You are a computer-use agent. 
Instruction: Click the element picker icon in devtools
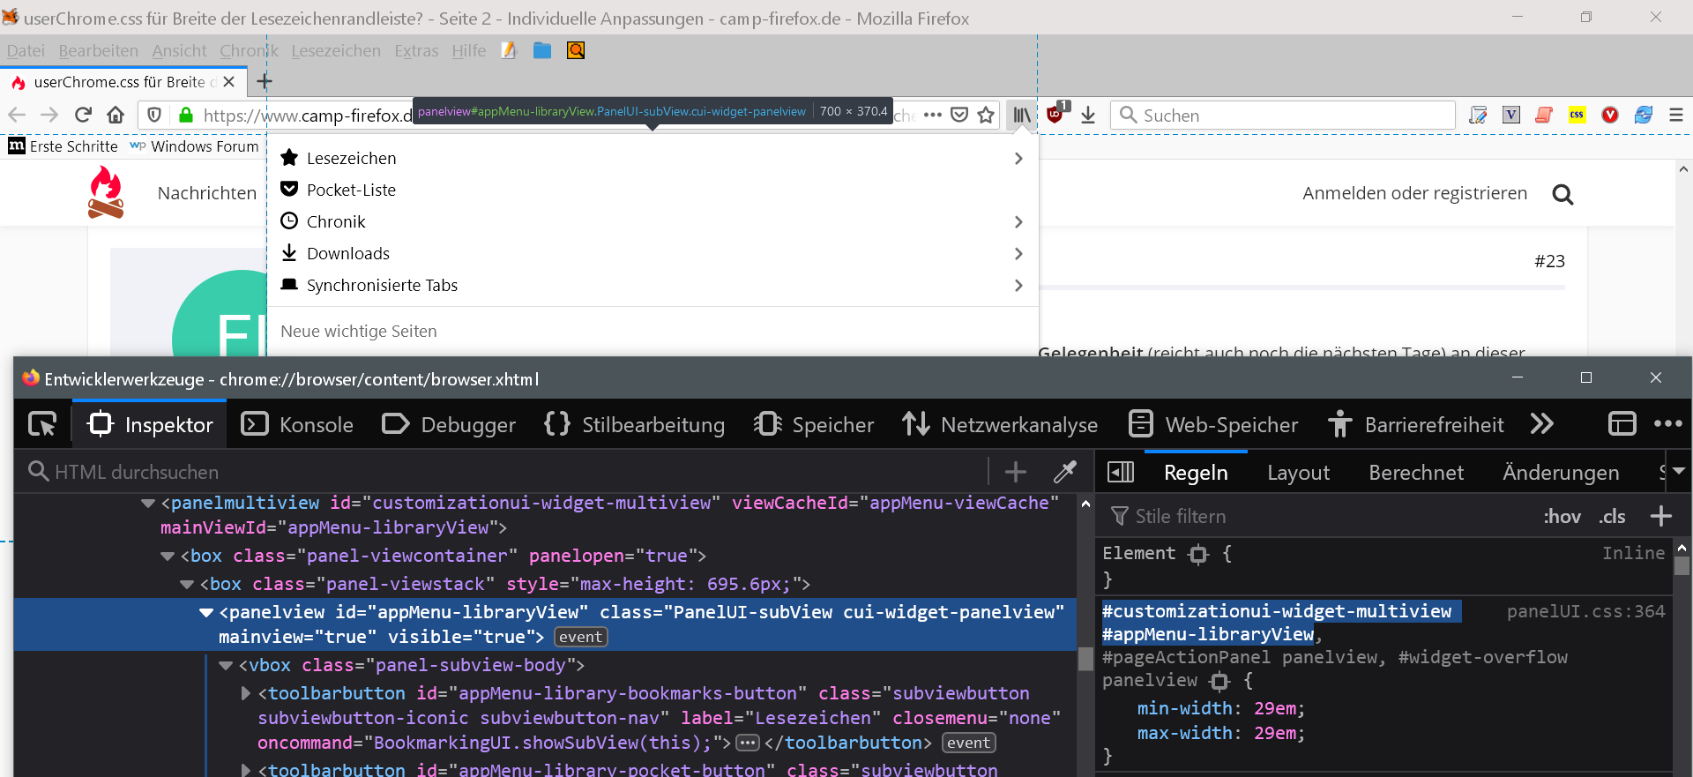[x=42, y=425]
